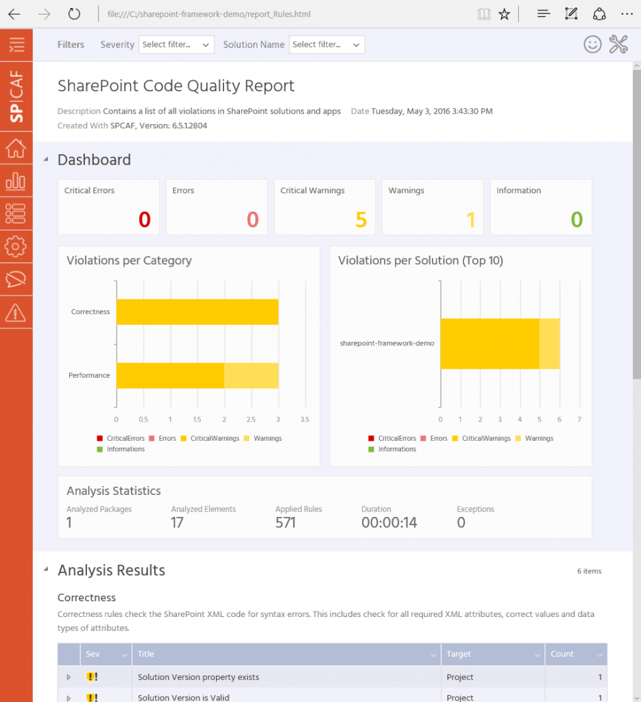641x702 pixels.
Task: Open the speech bubble feedback sidebar icon
Action: coord(16,280)
